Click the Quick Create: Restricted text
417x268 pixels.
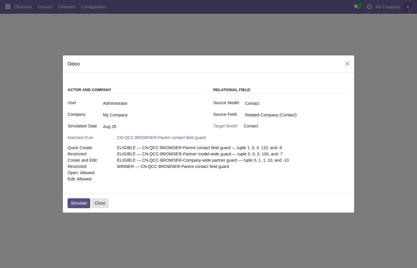click(80, 151)
